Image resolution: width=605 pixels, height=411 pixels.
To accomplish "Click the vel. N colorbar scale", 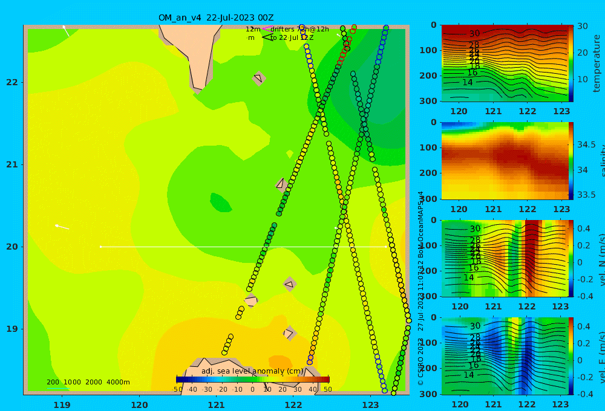I will point(571,259).
